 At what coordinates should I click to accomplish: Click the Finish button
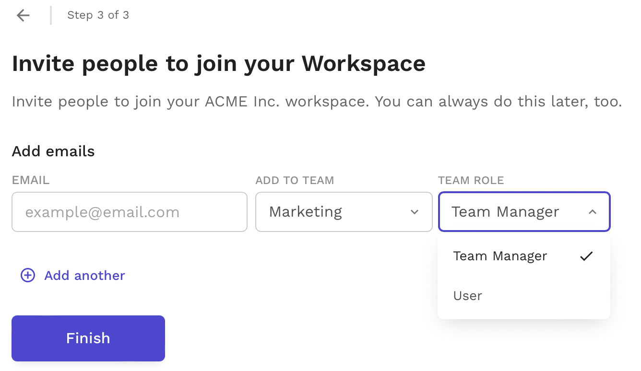tap(88, 338)
